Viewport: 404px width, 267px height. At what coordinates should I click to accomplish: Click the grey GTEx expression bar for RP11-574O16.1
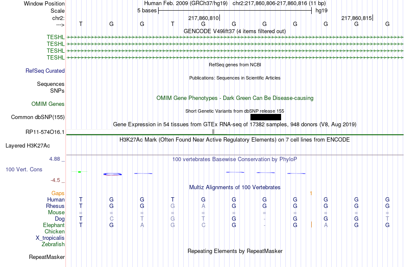(x=213, y=131)
